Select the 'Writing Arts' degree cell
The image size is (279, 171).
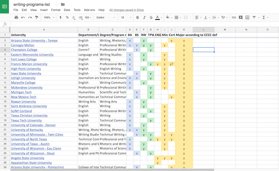click(x=113, y=102)
